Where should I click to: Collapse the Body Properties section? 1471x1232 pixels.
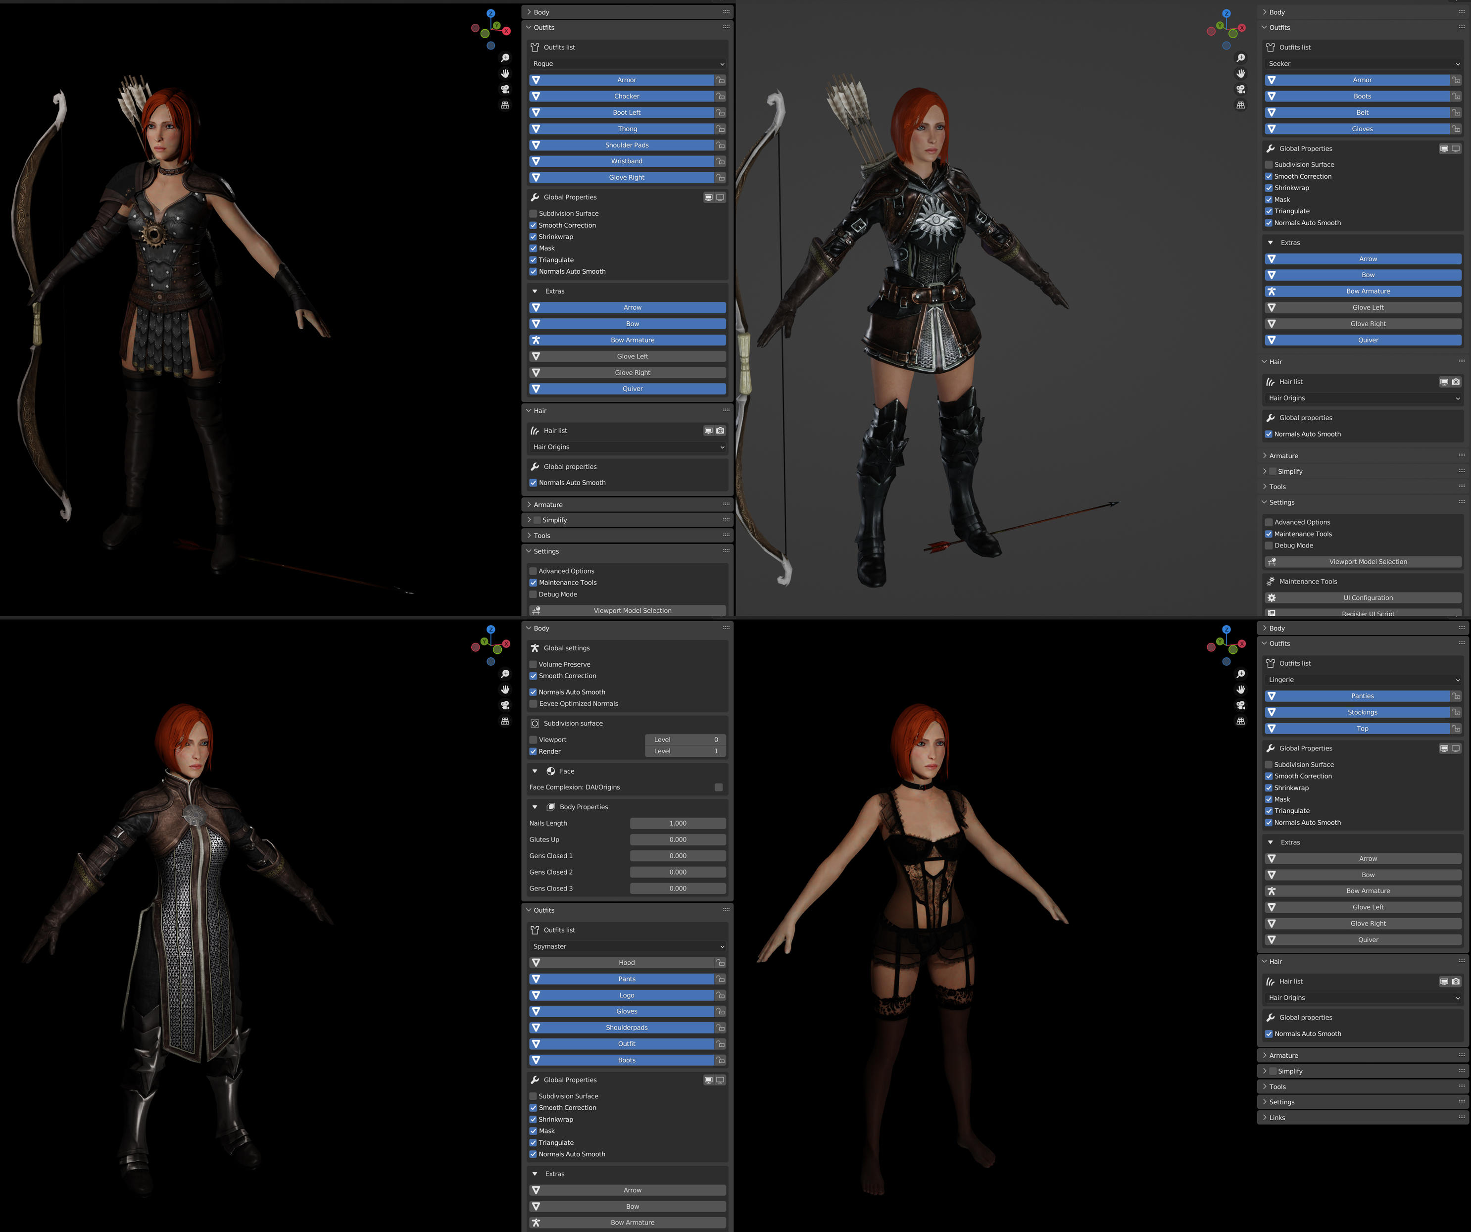point(535,808)
